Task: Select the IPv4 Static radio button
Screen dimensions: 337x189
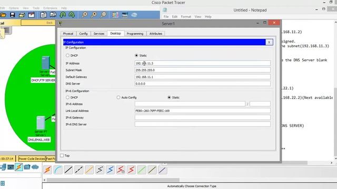Action: tap(136, 56)
